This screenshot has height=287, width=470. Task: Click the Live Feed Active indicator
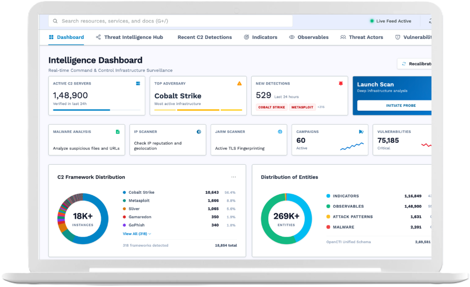point(391,21)
